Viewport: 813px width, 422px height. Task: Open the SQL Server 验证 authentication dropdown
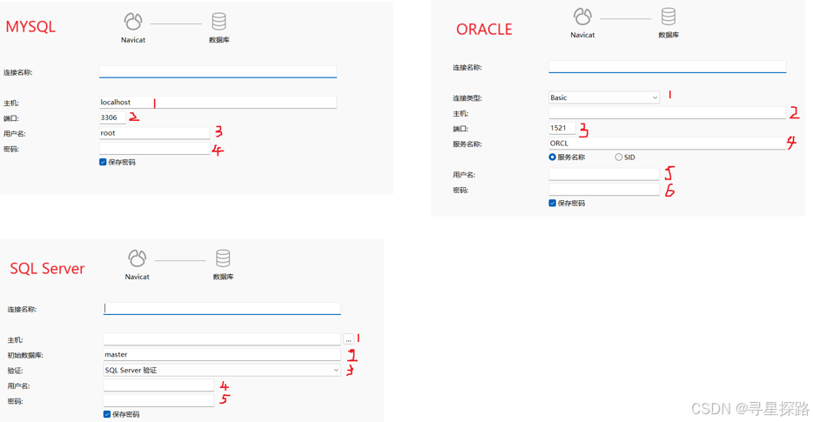pos(222,370)
